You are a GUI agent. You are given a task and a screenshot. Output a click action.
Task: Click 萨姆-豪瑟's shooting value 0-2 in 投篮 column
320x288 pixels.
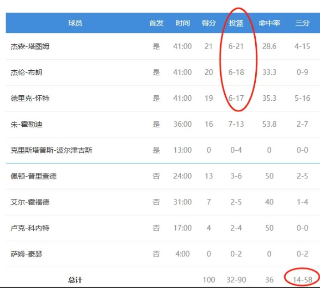click(x=236, y=254)
